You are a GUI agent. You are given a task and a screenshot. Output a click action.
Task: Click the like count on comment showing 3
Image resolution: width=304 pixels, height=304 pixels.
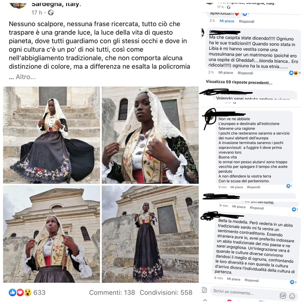(293, 282)
